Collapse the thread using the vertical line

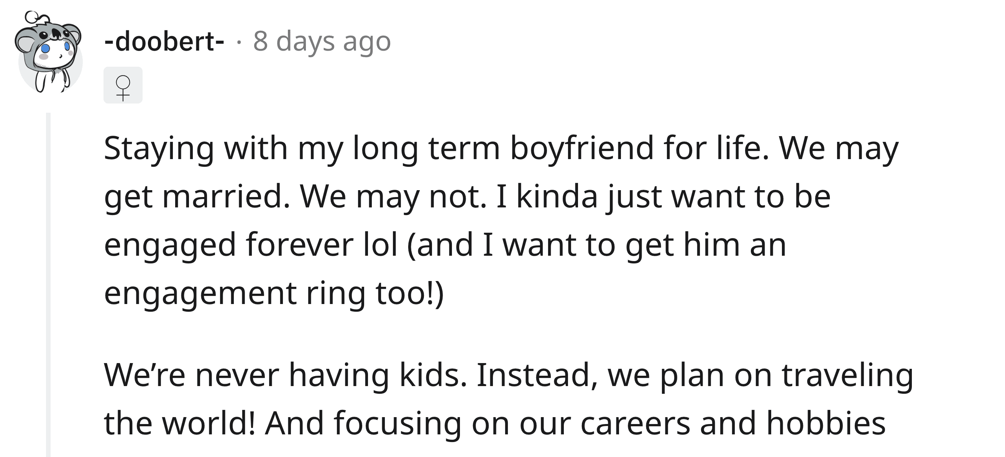pos(48,285)
